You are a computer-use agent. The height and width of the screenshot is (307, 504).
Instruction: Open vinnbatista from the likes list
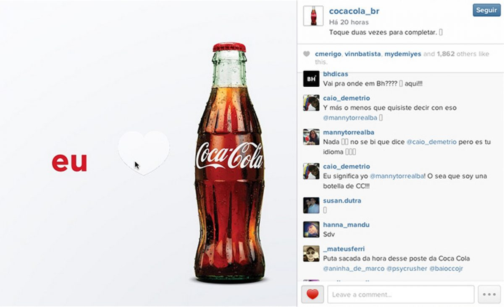[x=363, y=54]
